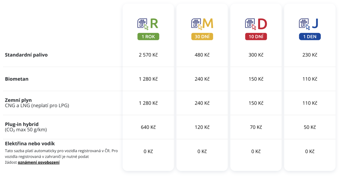The height and width of the screenshot is (176, 341).
Task: Click the 230 Kč one-day price
Action: (310, 55)
